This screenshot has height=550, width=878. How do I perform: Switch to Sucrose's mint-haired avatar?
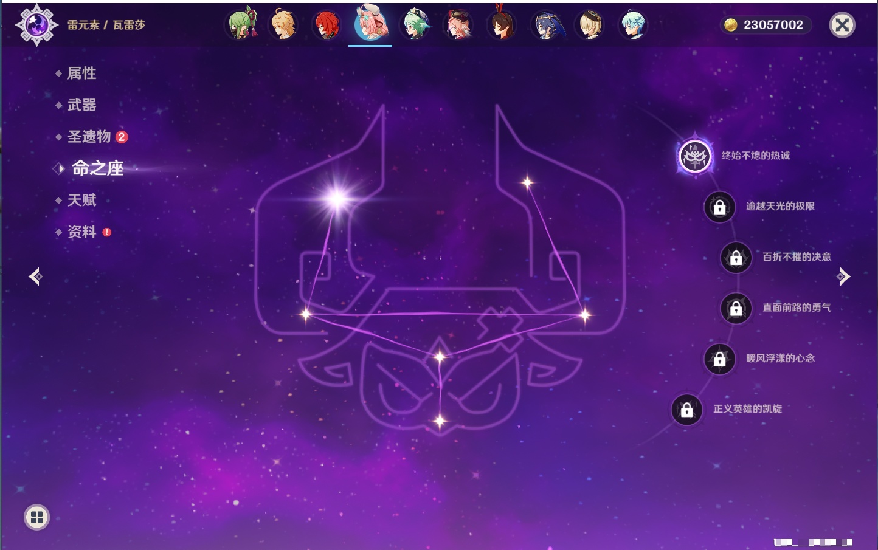coord(415,24)
